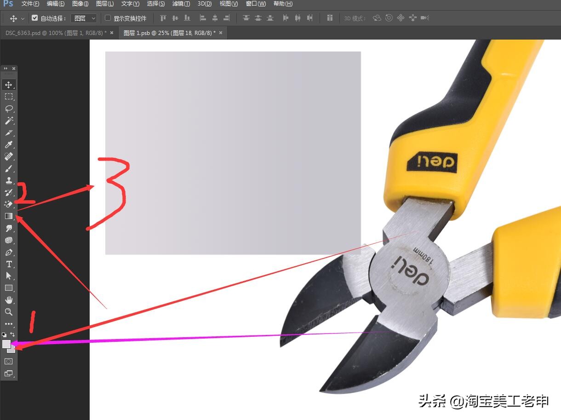Close the DSC_6363.psd tab
Screen dimensions: 561x420
(x=112, y=33)
